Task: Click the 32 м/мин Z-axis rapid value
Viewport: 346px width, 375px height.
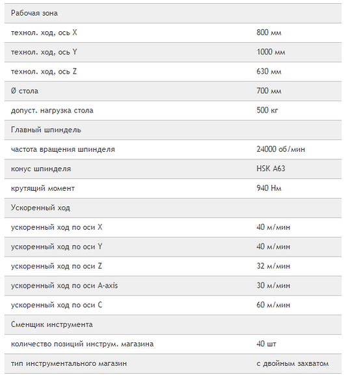Action: 273,266
